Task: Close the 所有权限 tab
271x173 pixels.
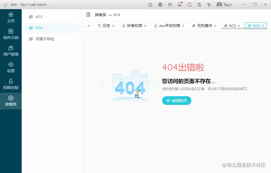Action: [145, 26]
